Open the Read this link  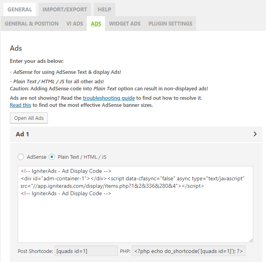click(20, 105)
